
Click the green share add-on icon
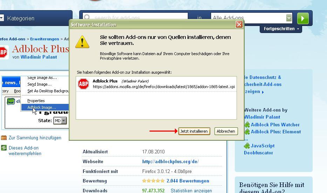point(4,148)
